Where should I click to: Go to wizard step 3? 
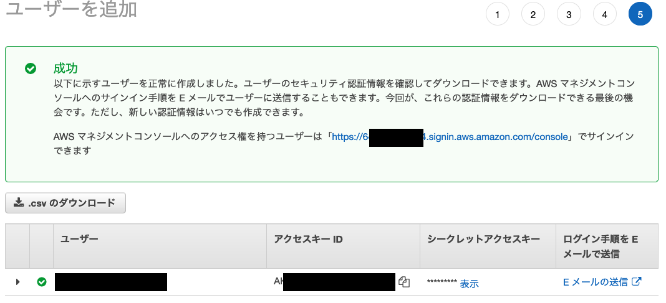pyautogui.click(x=569, y=16)
